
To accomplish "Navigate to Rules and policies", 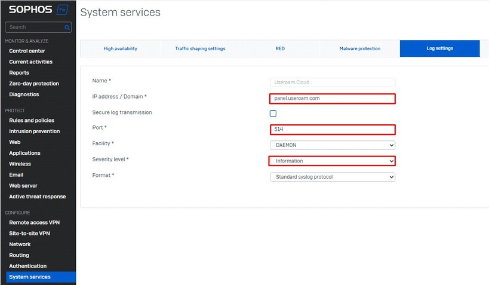I will pos(32,121).
